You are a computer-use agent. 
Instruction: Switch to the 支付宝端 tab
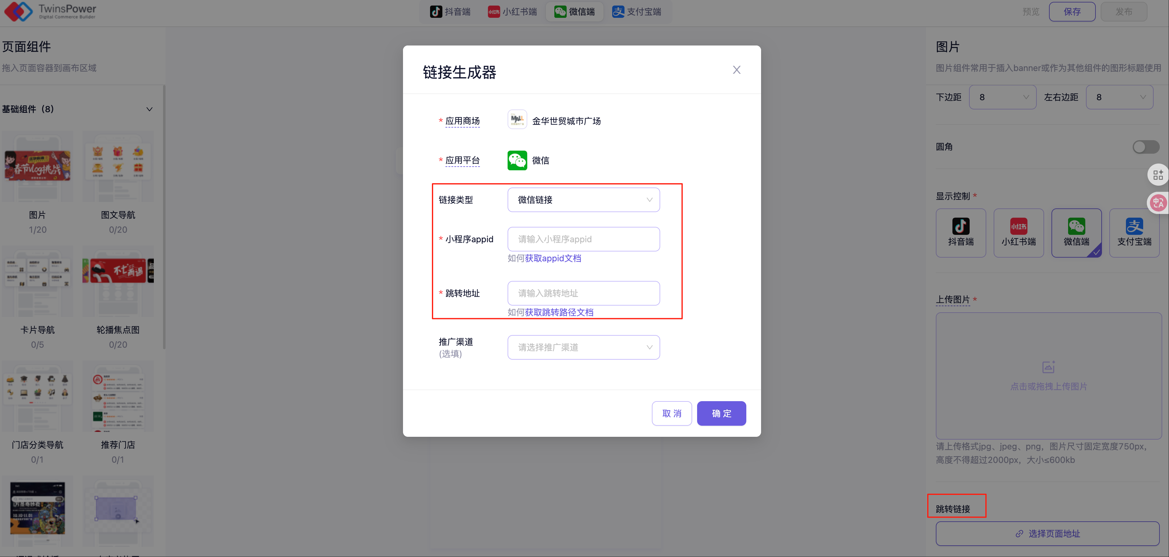636,12
